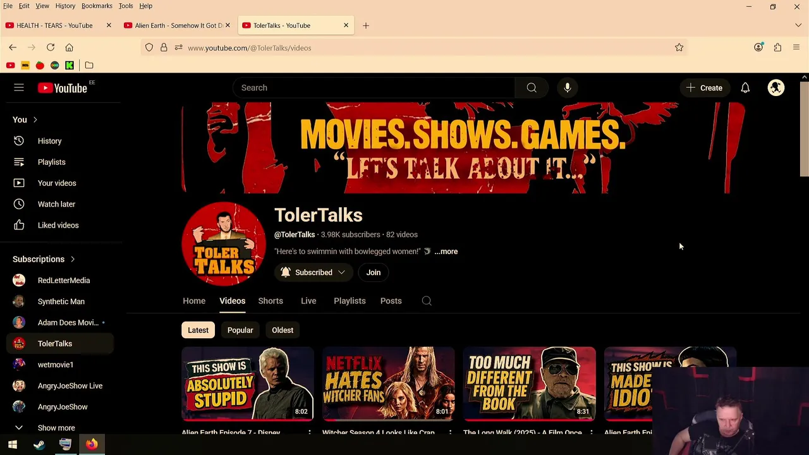Screen dimensions: 809x455
Task: Open the notifications bell
Action: [745, 88]
